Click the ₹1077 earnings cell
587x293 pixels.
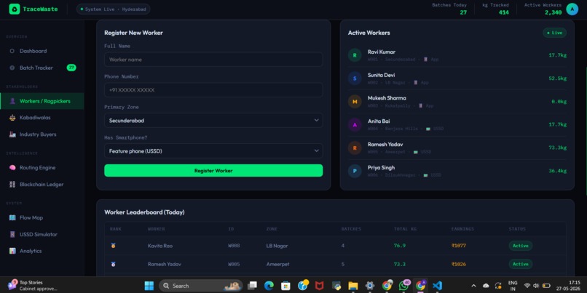[459, 246]
